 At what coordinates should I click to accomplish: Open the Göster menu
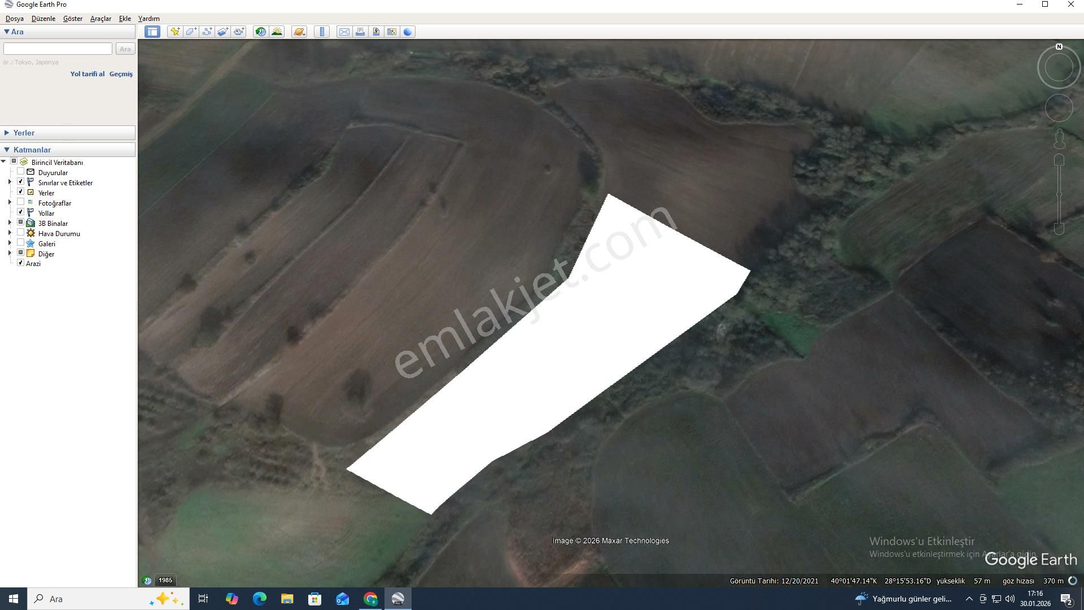[73, 19]
